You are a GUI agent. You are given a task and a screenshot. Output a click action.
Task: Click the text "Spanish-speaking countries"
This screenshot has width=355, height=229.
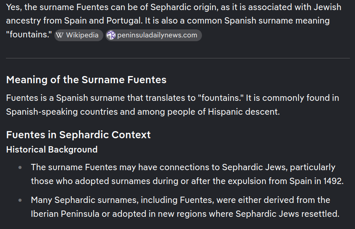59,112
